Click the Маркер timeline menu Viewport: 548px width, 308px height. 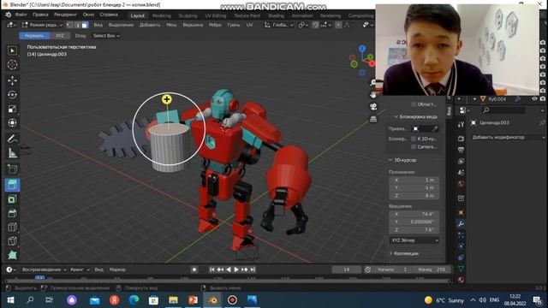(117, 269)
